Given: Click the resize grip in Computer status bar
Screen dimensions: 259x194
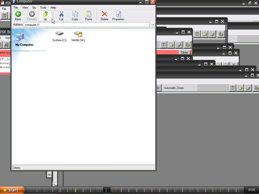Looking at the screenshot, I should (154, 168).
